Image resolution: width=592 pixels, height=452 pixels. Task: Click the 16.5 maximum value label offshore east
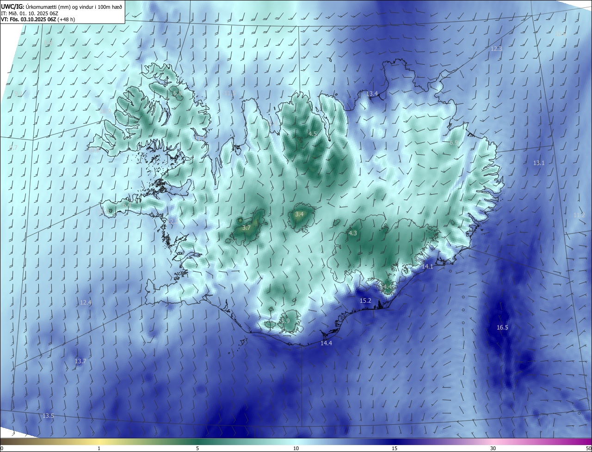(502, 327)
